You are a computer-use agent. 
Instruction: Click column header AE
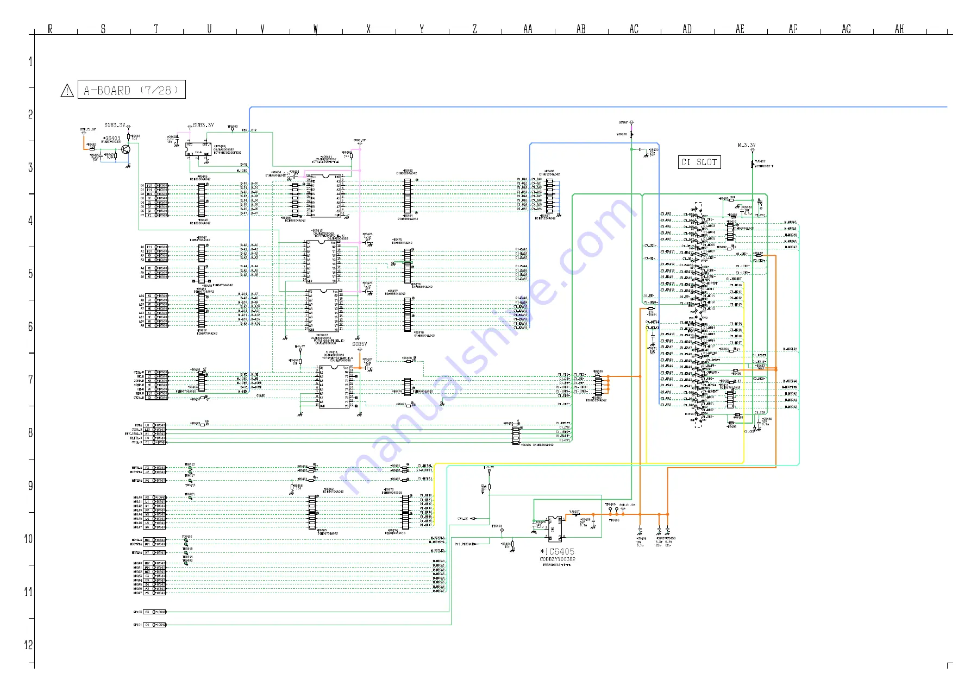740,29
